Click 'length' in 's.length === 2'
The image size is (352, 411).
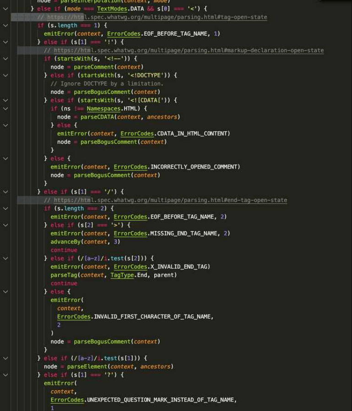(74, 208)
